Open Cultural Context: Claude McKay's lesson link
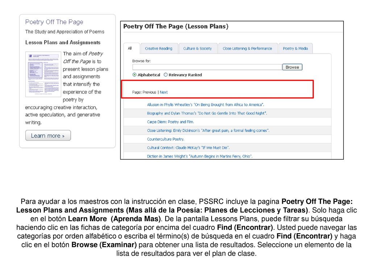 point(188,148)
